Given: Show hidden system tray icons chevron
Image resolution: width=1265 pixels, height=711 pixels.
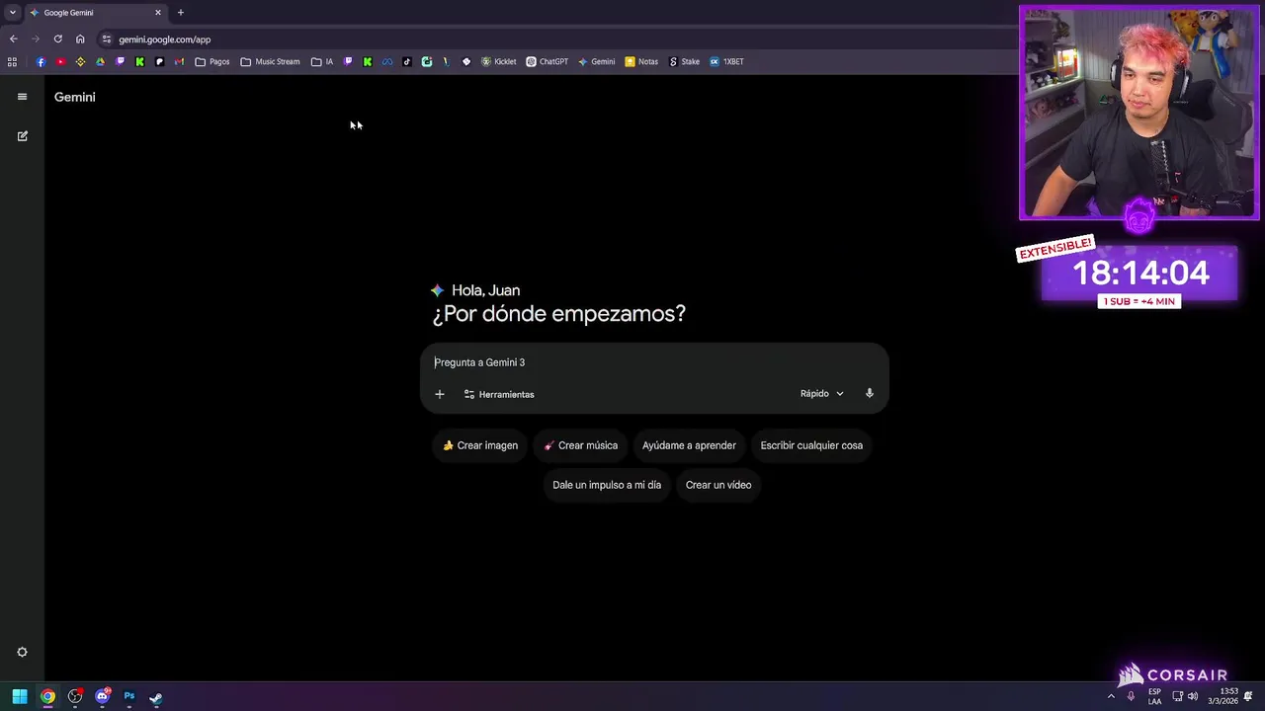Looking at the screenshot, I should click(1111, 696).
